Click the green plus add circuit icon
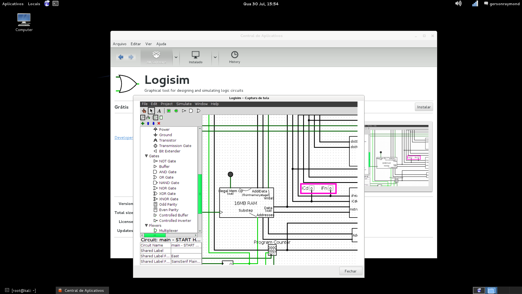This screenshot has width=522, height=294. (142, 123)
